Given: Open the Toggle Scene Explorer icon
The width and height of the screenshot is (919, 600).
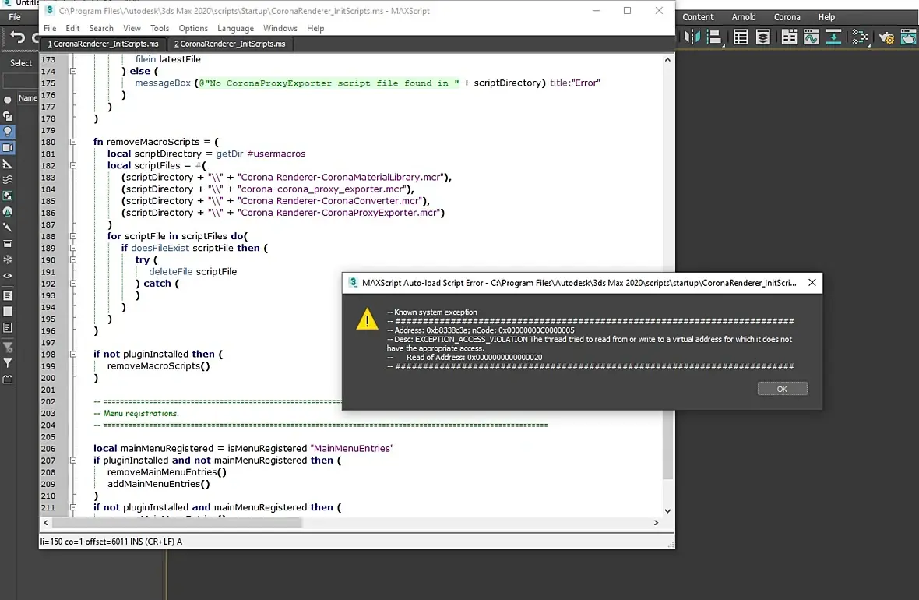Looking at the screenshot, I should [x=741, y=37].
